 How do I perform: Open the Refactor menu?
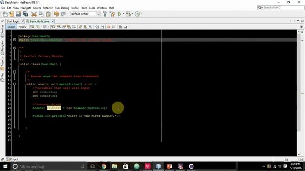click(48, 8)
